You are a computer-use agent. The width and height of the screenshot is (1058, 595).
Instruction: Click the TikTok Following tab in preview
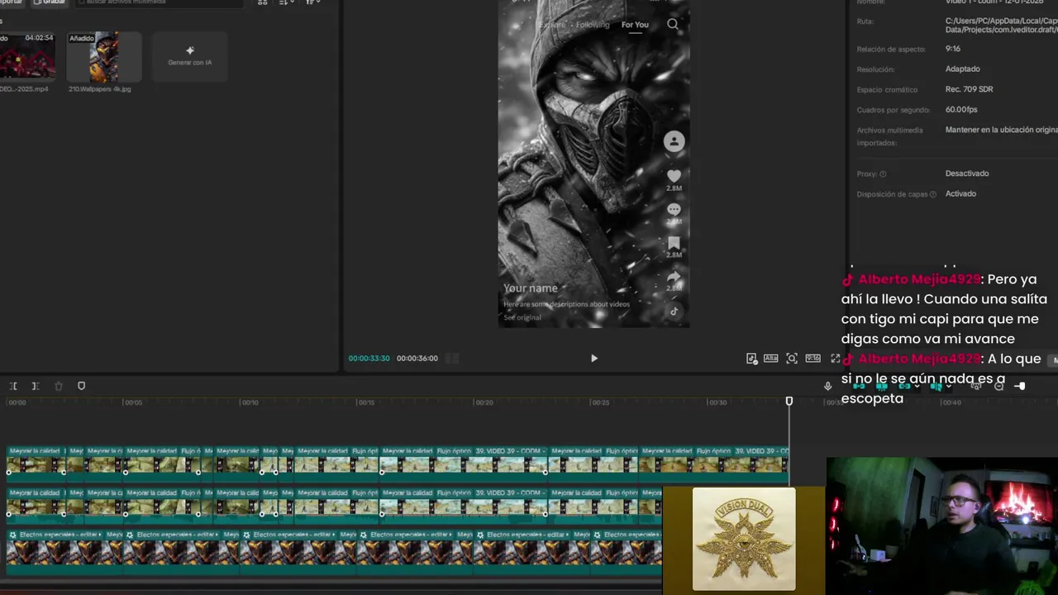click(x=593, y=25)
